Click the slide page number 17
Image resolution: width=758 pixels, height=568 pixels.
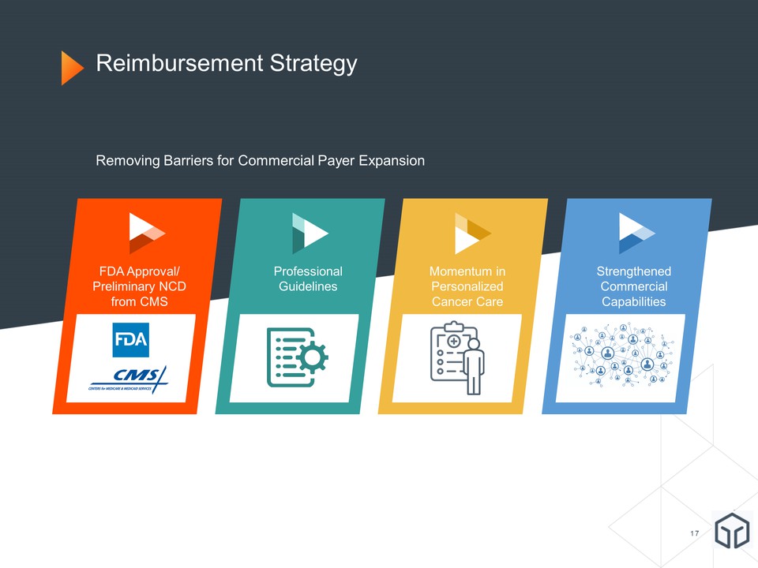[694, 535]
